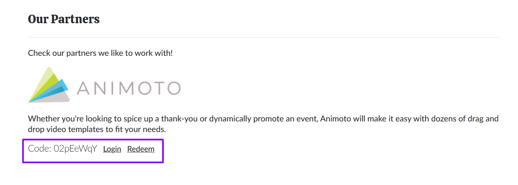Click the Login link
This screenshot has height=185, width=518.
(112, 149)
